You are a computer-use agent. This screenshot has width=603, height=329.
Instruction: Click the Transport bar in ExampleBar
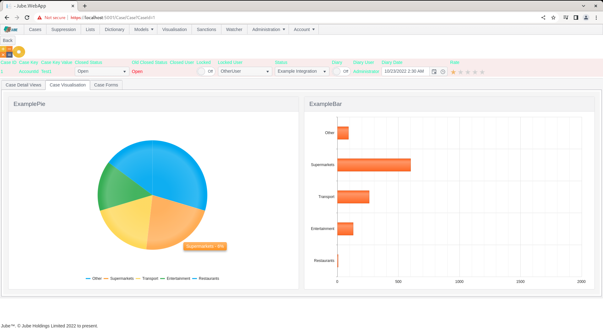point(353,197)
